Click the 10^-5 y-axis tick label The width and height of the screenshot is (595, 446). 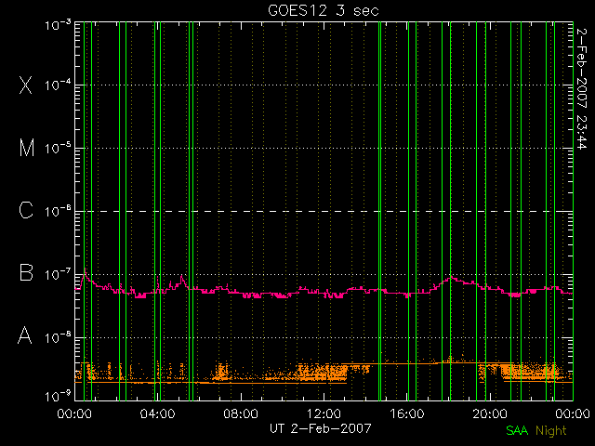tap(58, 148)
